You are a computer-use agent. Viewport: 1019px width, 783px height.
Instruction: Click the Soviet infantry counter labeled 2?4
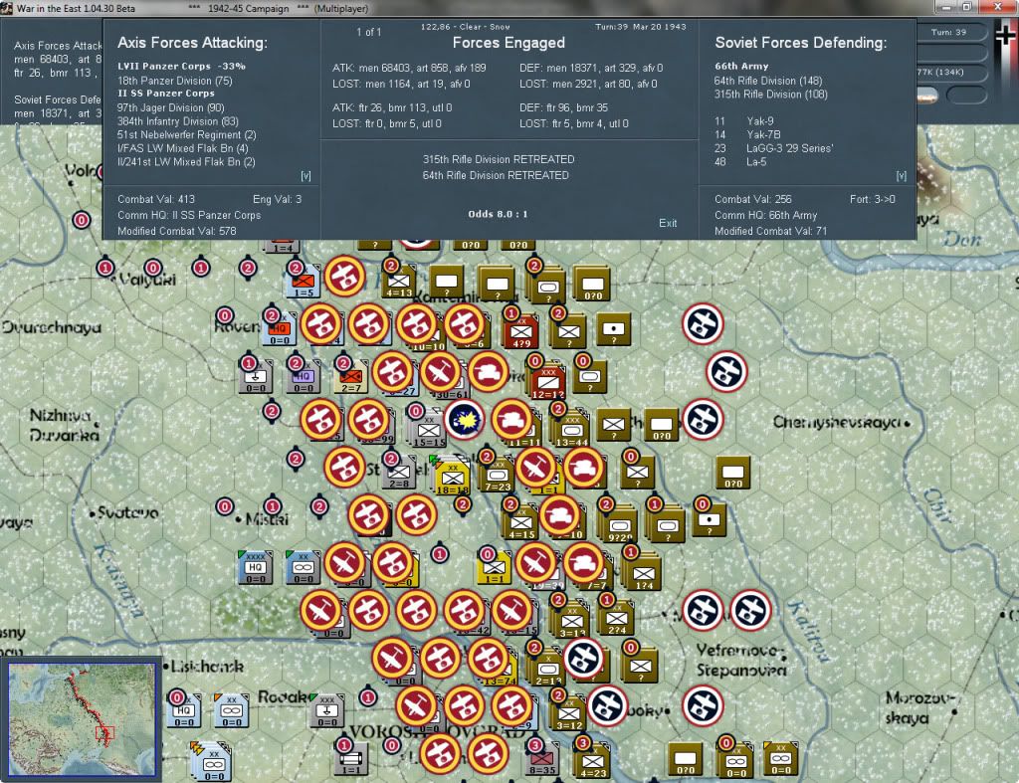[617, 618]
